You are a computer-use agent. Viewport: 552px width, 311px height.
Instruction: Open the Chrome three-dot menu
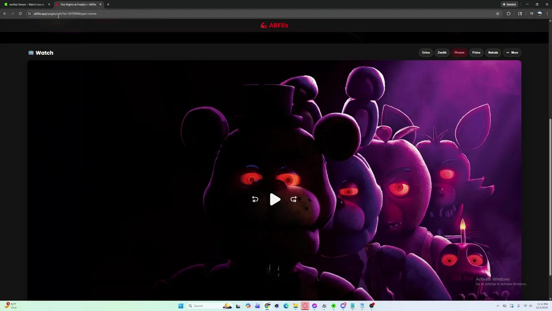coord(547,13)
